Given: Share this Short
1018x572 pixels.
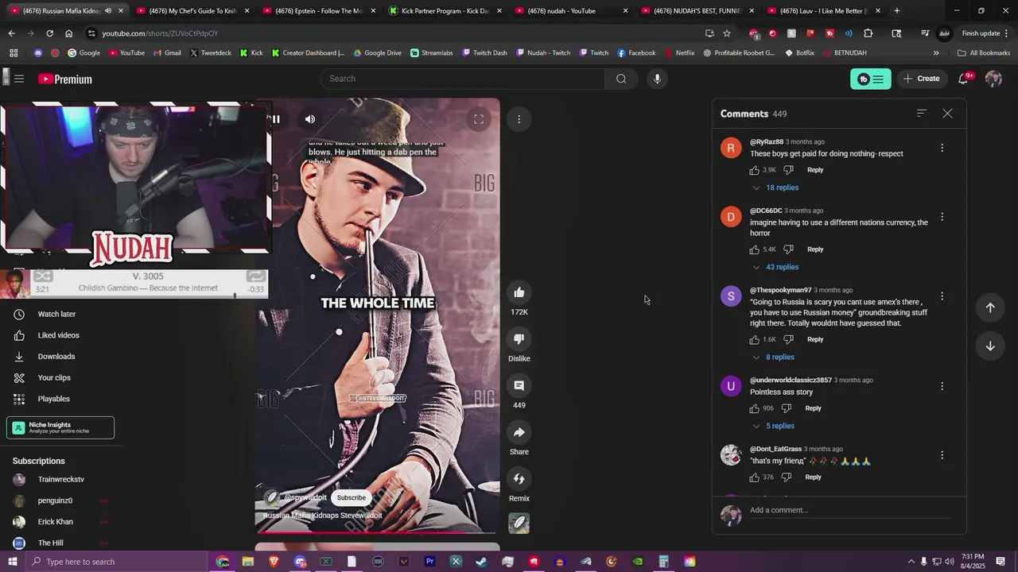Looking at the screenshot, I should tap(519, 432).
